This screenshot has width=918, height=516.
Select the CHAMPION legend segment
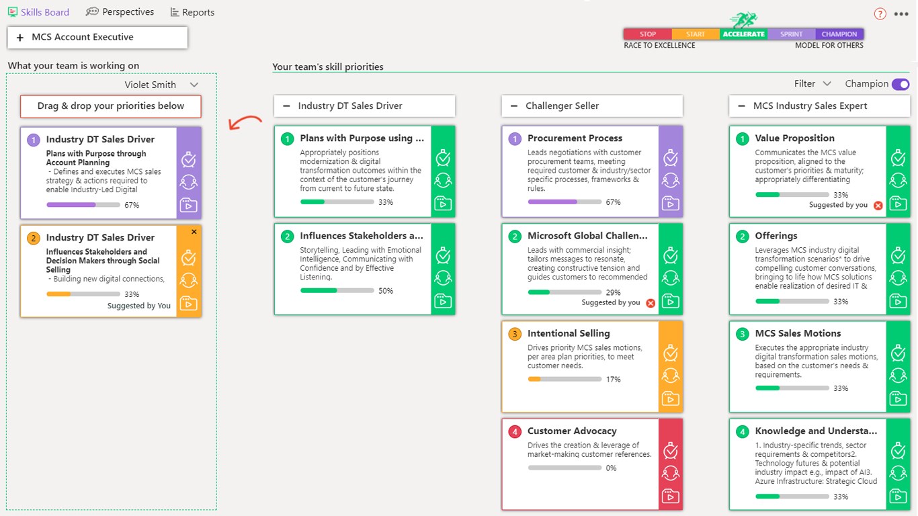point(839,34)
